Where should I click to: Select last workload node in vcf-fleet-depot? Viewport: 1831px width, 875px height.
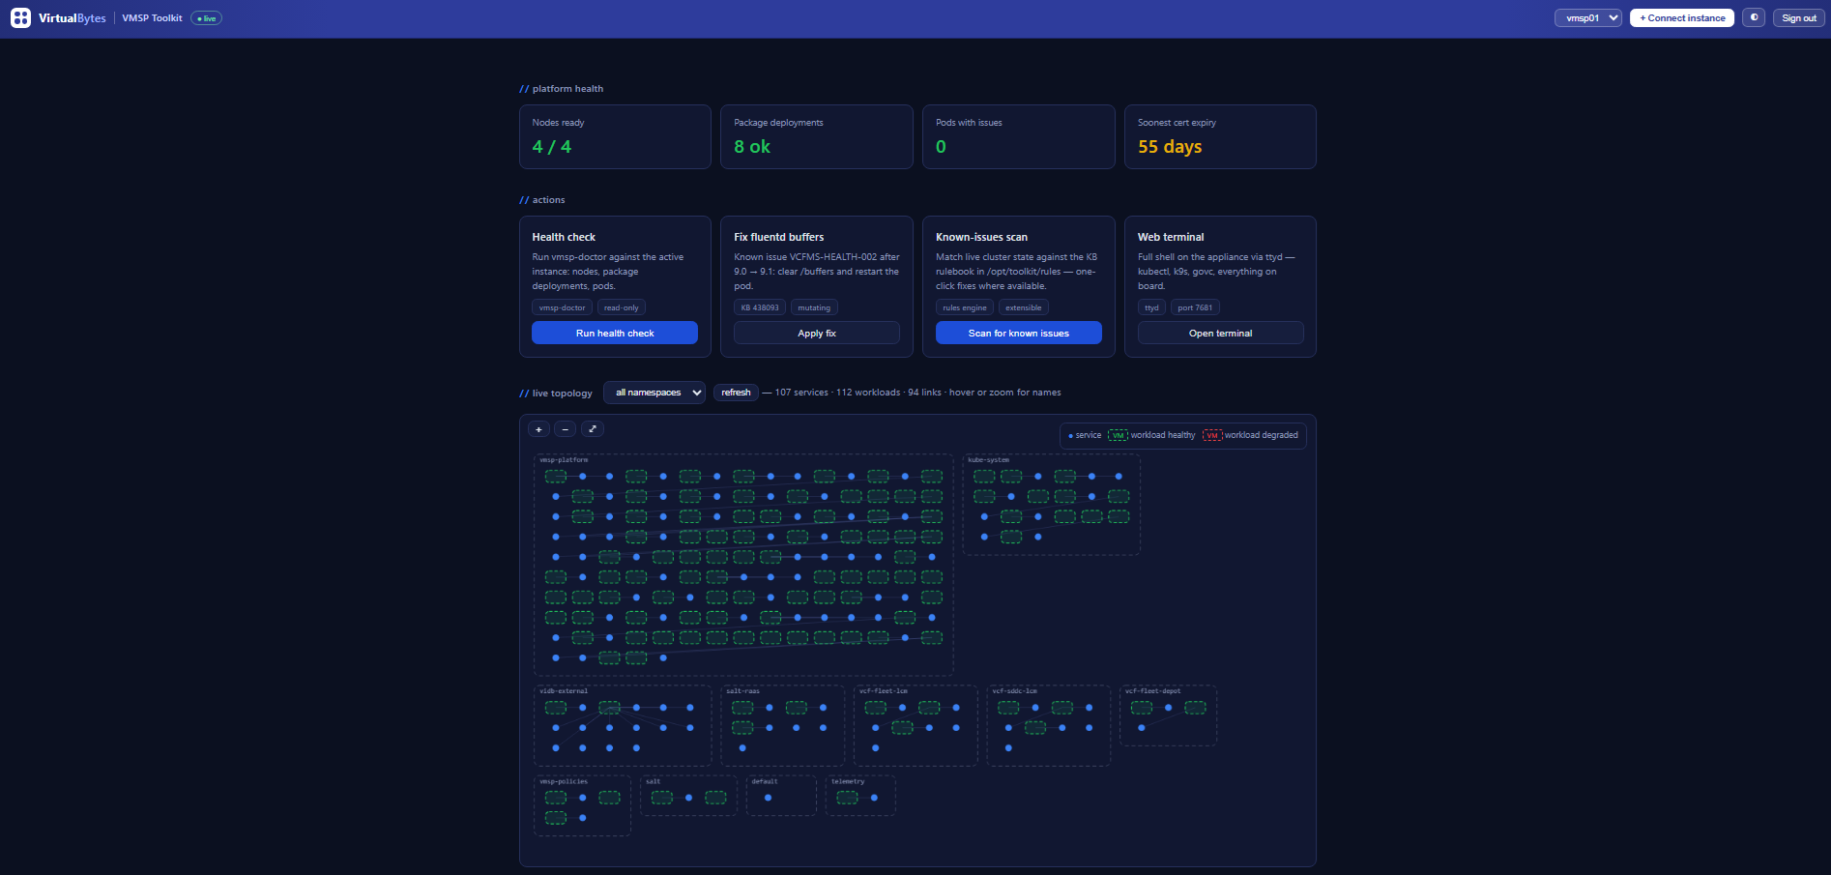pyautogui.click(x=1195, y=708)
